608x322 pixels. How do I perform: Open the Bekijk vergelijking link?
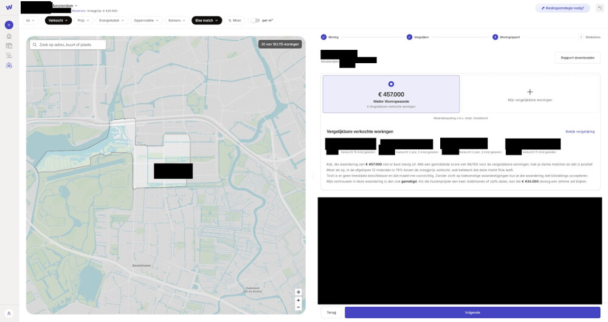click(579, 131)
